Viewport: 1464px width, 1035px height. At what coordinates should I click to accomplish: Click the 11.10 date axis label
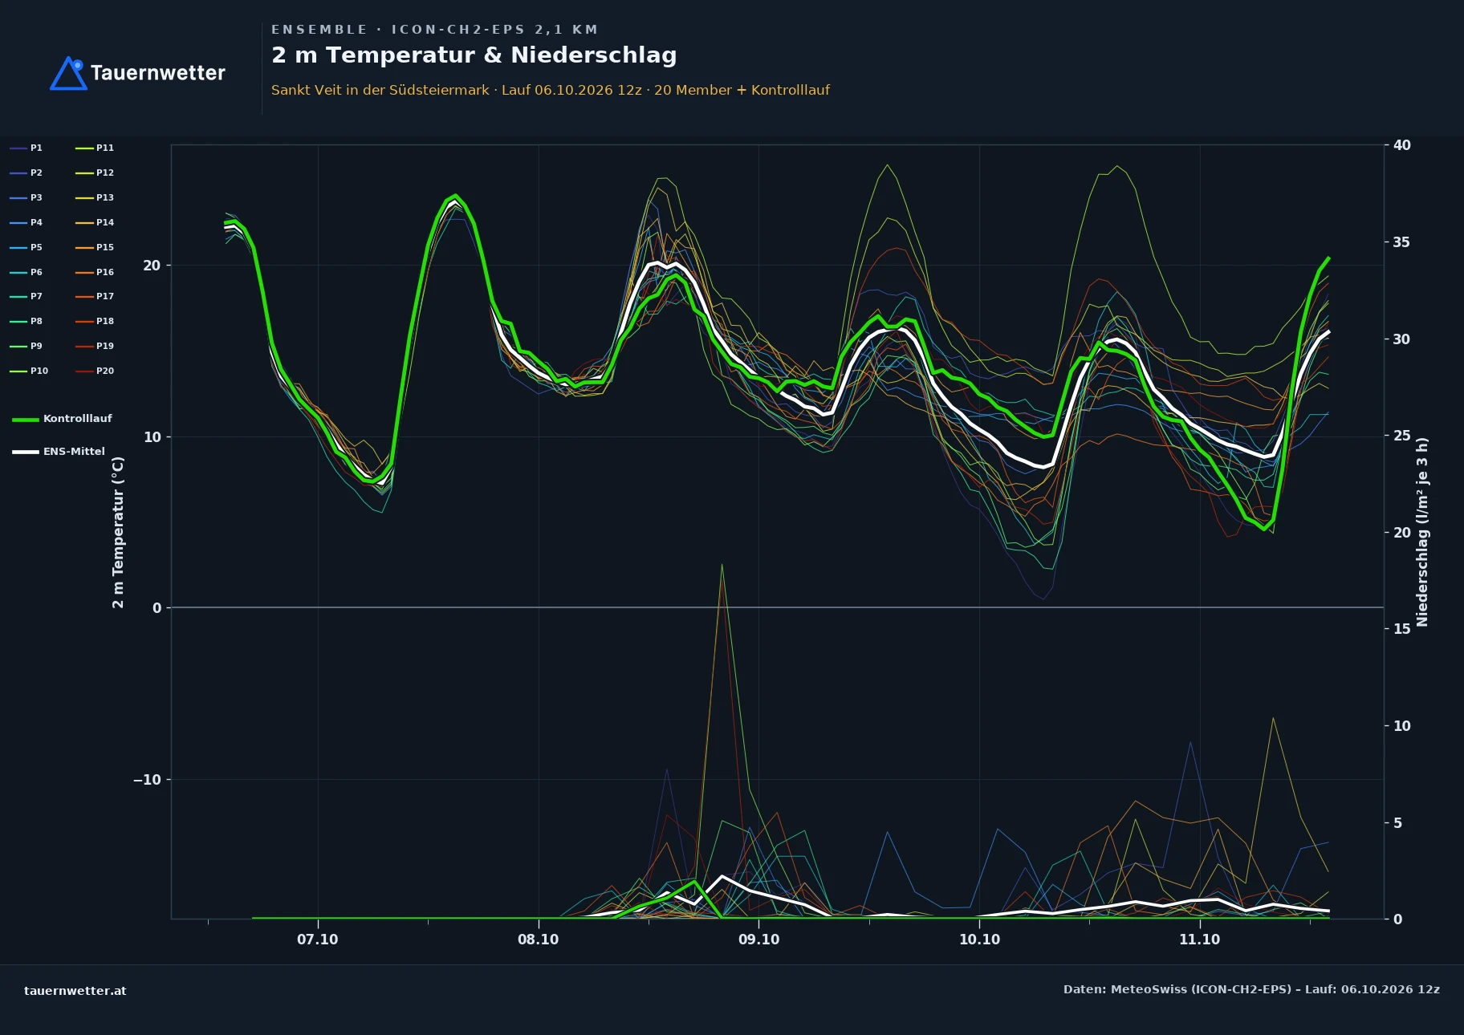pos(1199,940)
